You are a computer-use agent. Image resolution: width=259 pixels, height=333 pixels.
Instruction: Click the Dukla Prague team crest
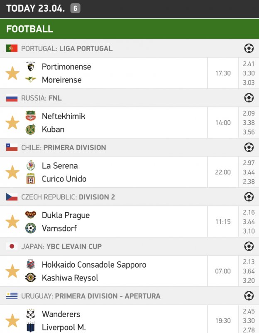point(31,215)
